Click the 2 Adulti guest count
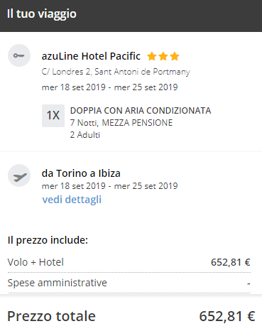This screenshot has height=336, width=262. pos(85,135)
